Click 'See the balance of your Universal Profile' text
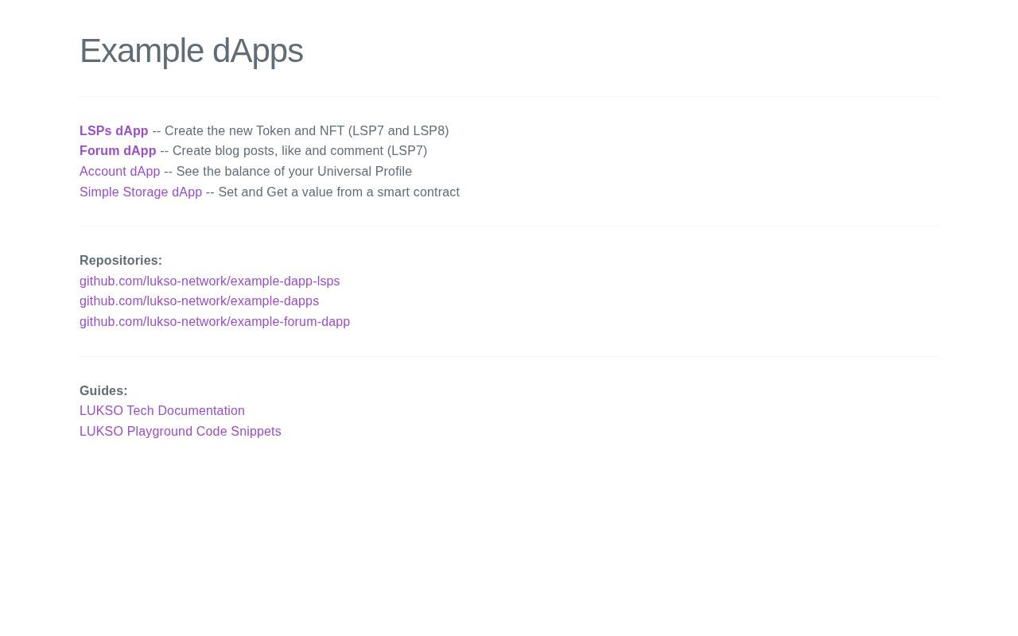This screenshot has height=636, width=1018. [x=294, y=172]
